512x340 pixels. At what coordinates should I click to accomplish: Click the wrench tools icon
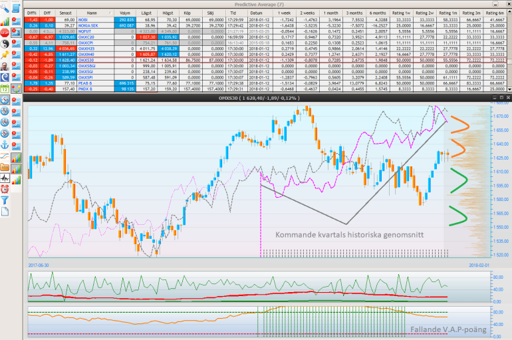pyautogui.click(x=5, y=9)
